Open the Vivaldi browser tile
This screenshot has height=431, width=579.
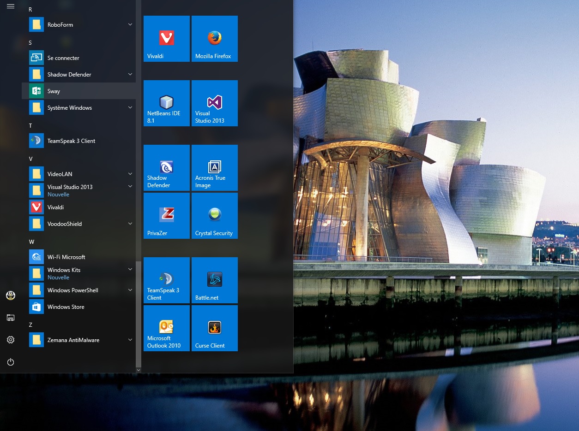(x=166, y=39)
